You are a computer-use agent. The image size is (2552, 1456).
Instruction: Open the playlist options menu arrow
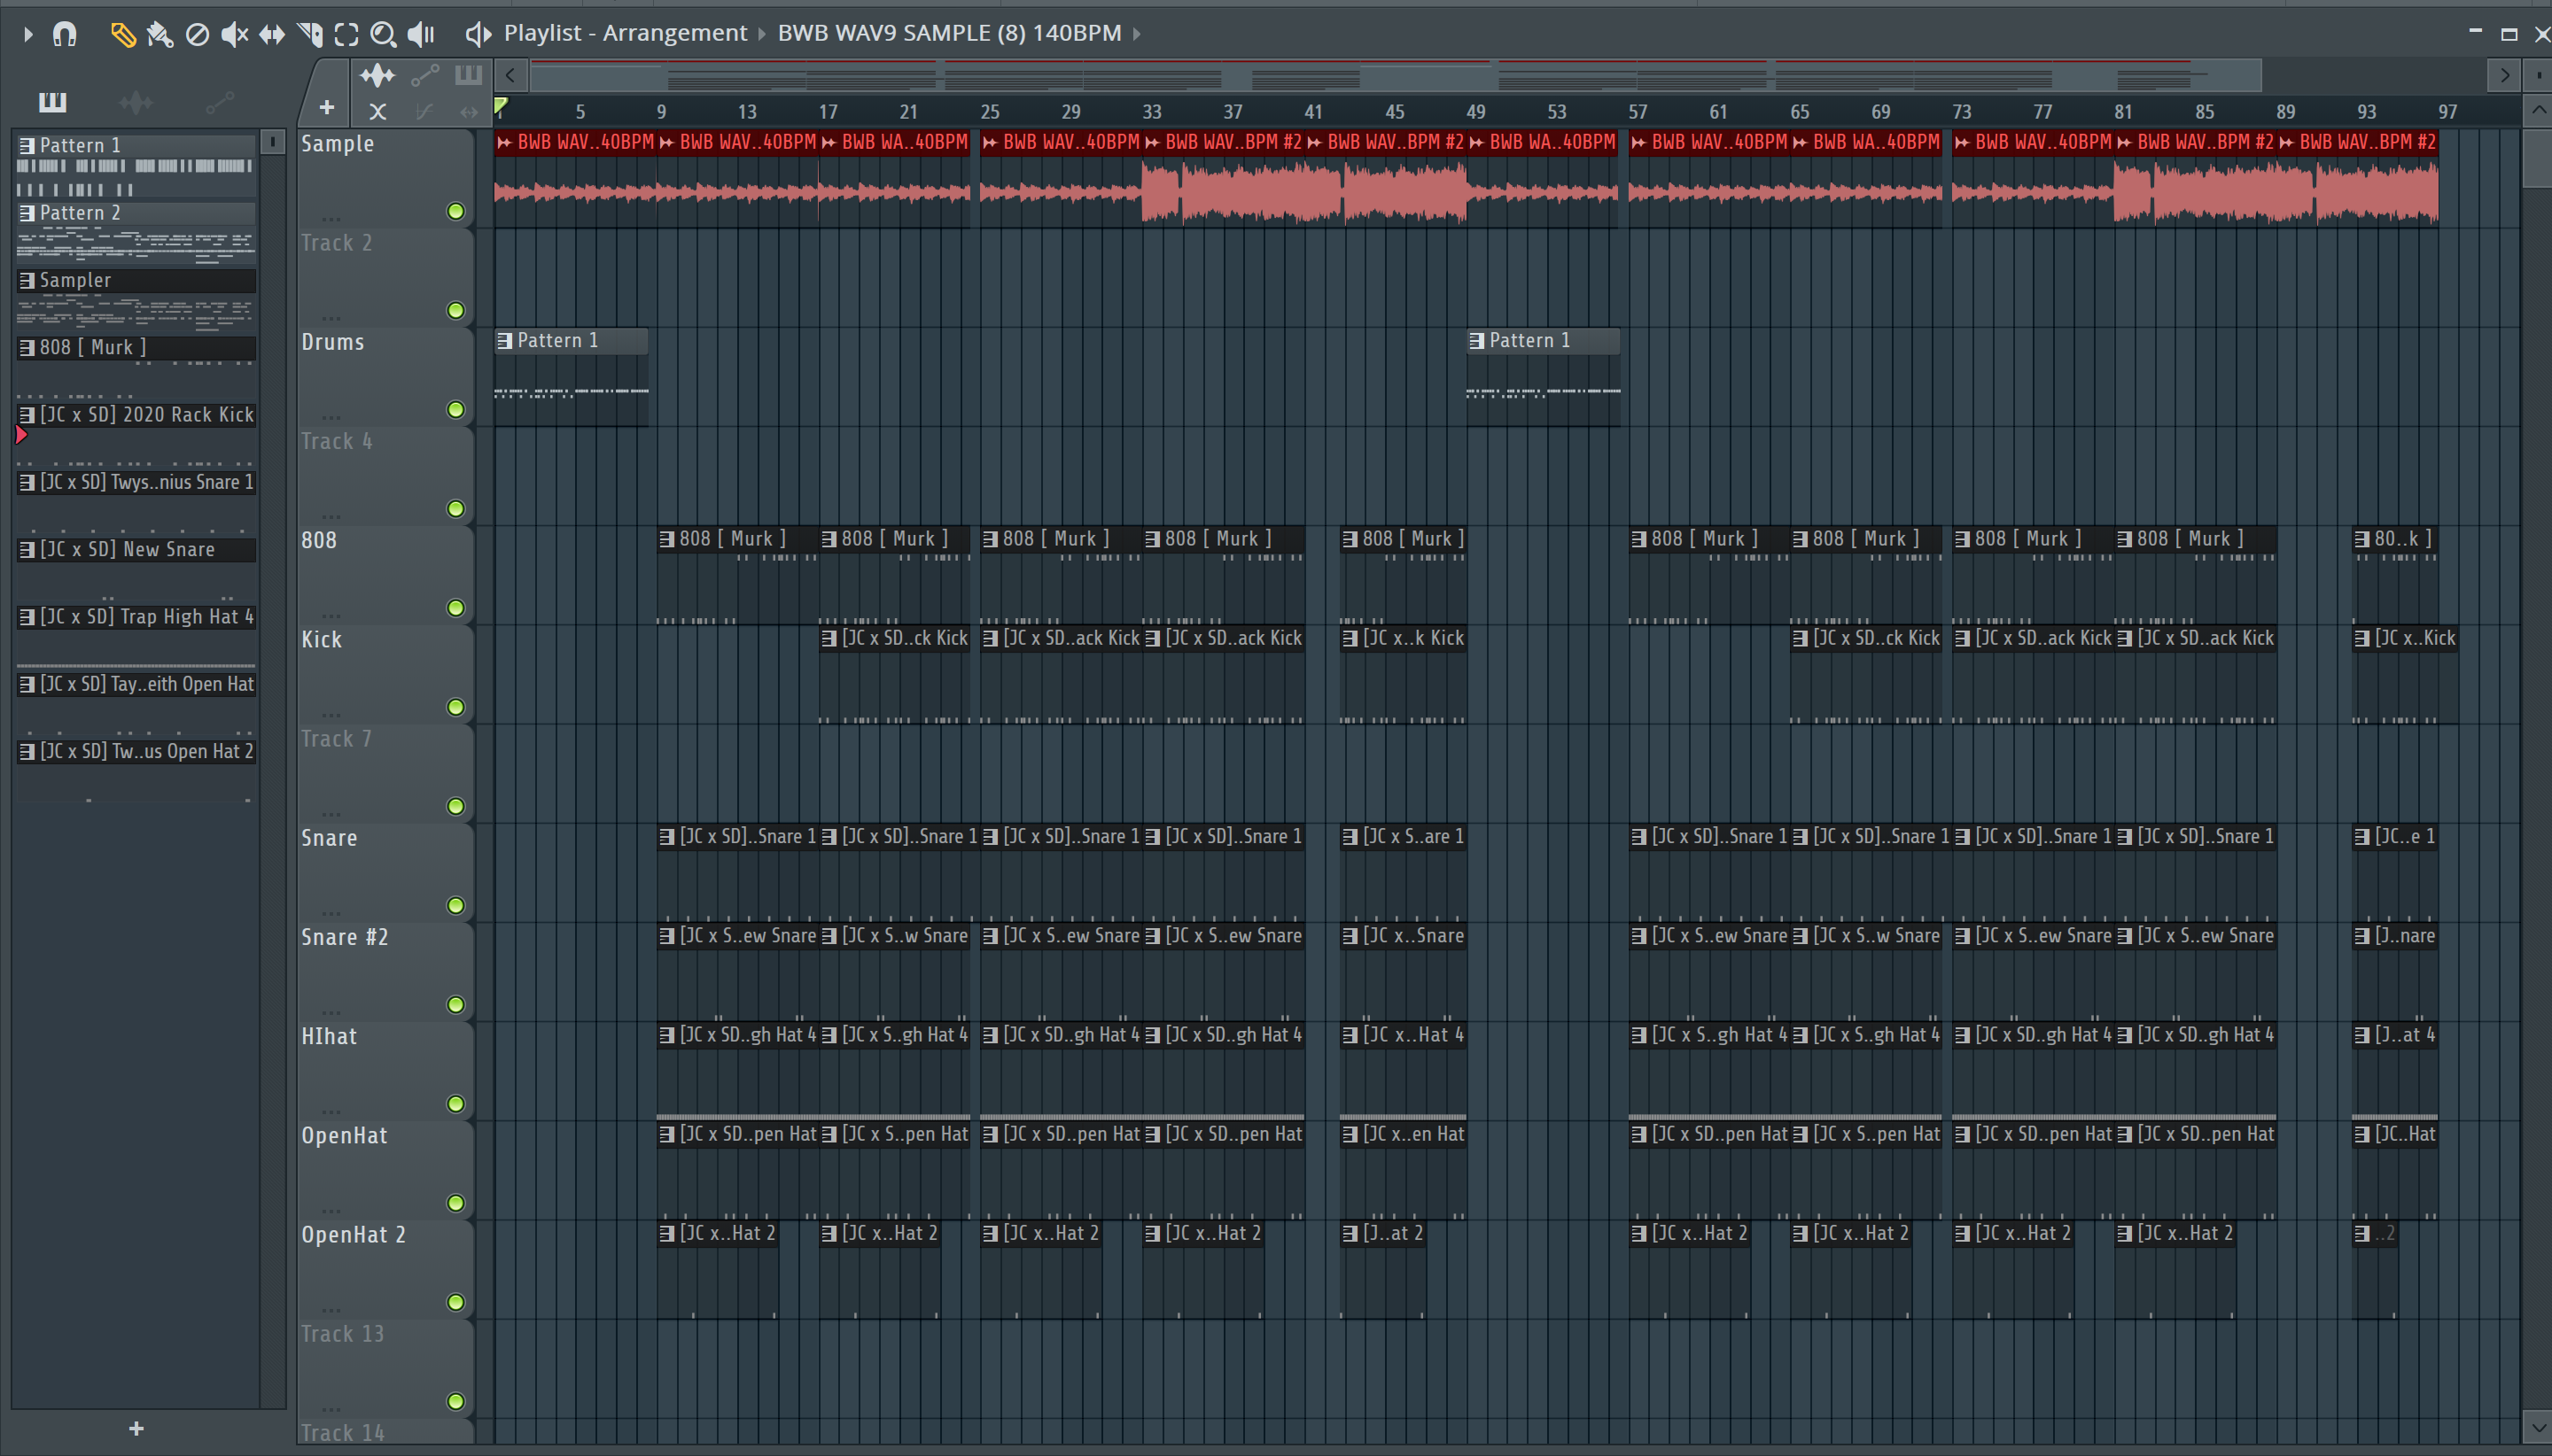click(28, 35)
